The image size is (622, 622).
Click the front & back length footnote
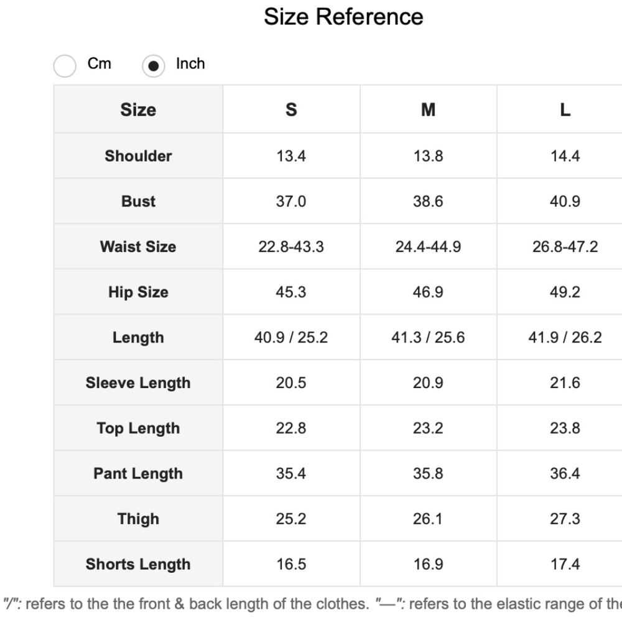(x=186, y=604)
